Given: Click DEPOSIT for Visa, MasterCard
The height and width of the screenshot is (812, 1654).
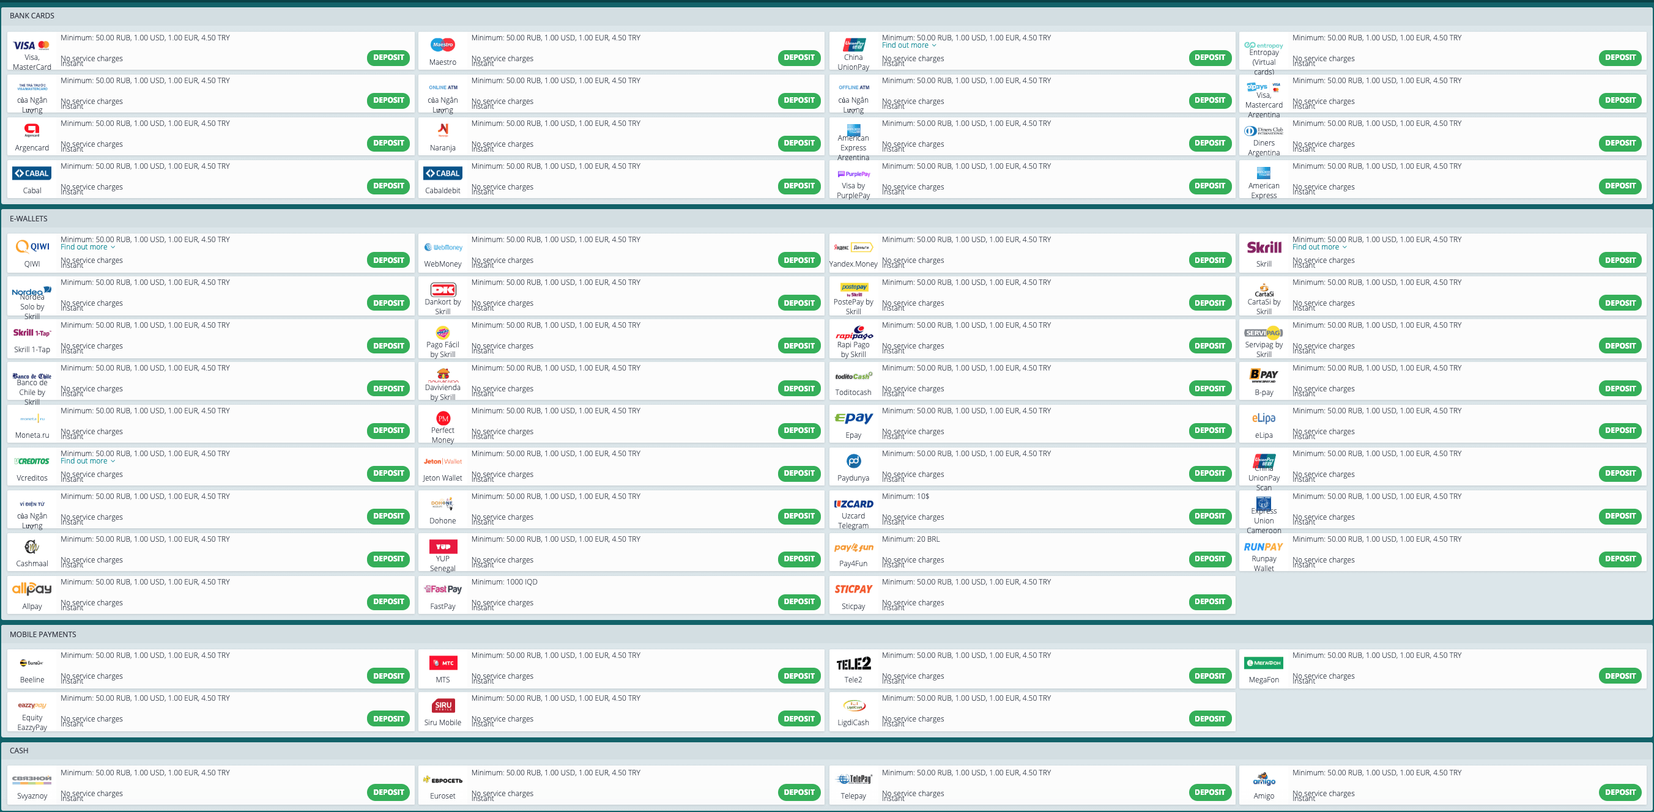Looking at the screenshot, I should (x=388, y=57).
